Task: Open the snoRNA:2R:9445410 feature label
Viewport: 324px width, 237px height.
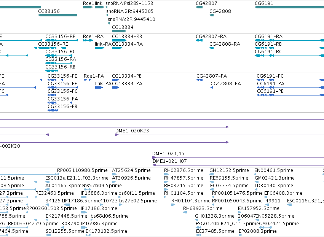Action: point(131,19)
